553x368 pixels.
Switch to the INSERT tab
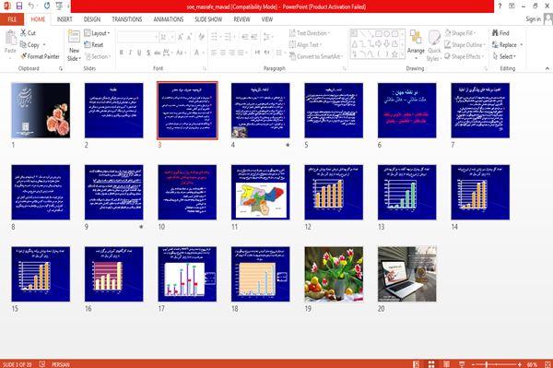click(65, 19)
